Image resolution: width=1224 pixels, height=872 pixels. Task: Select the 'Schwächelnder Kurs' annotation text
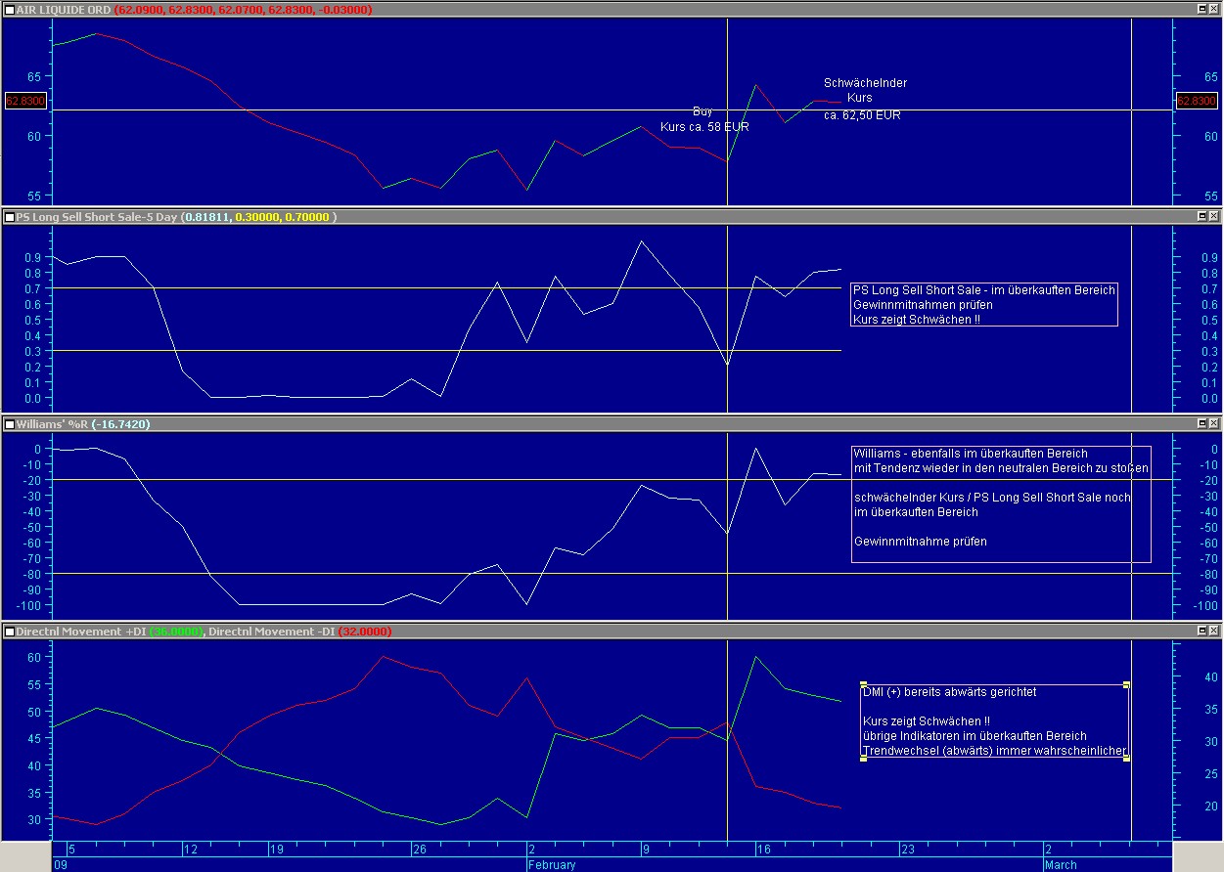tap(865, 90)
